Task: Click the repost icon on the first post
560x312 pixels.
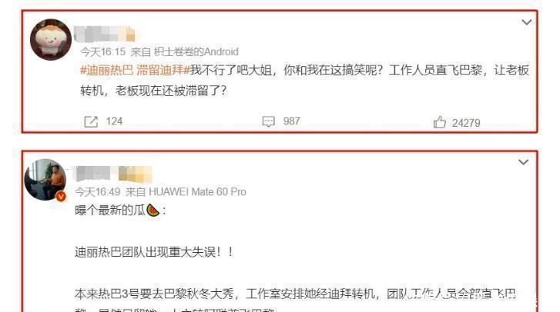Action: [x=91, y=121]
